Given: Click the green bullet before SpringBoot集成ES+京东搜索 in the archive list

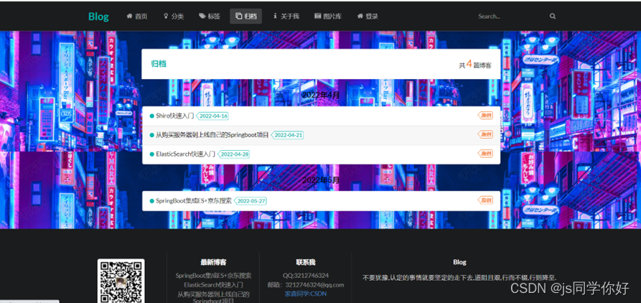Looking at the screenshot, I should coord(152,201).
